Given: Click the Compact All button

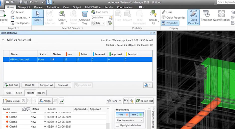Looking at the screenshot, I should [x=46, y=85].
